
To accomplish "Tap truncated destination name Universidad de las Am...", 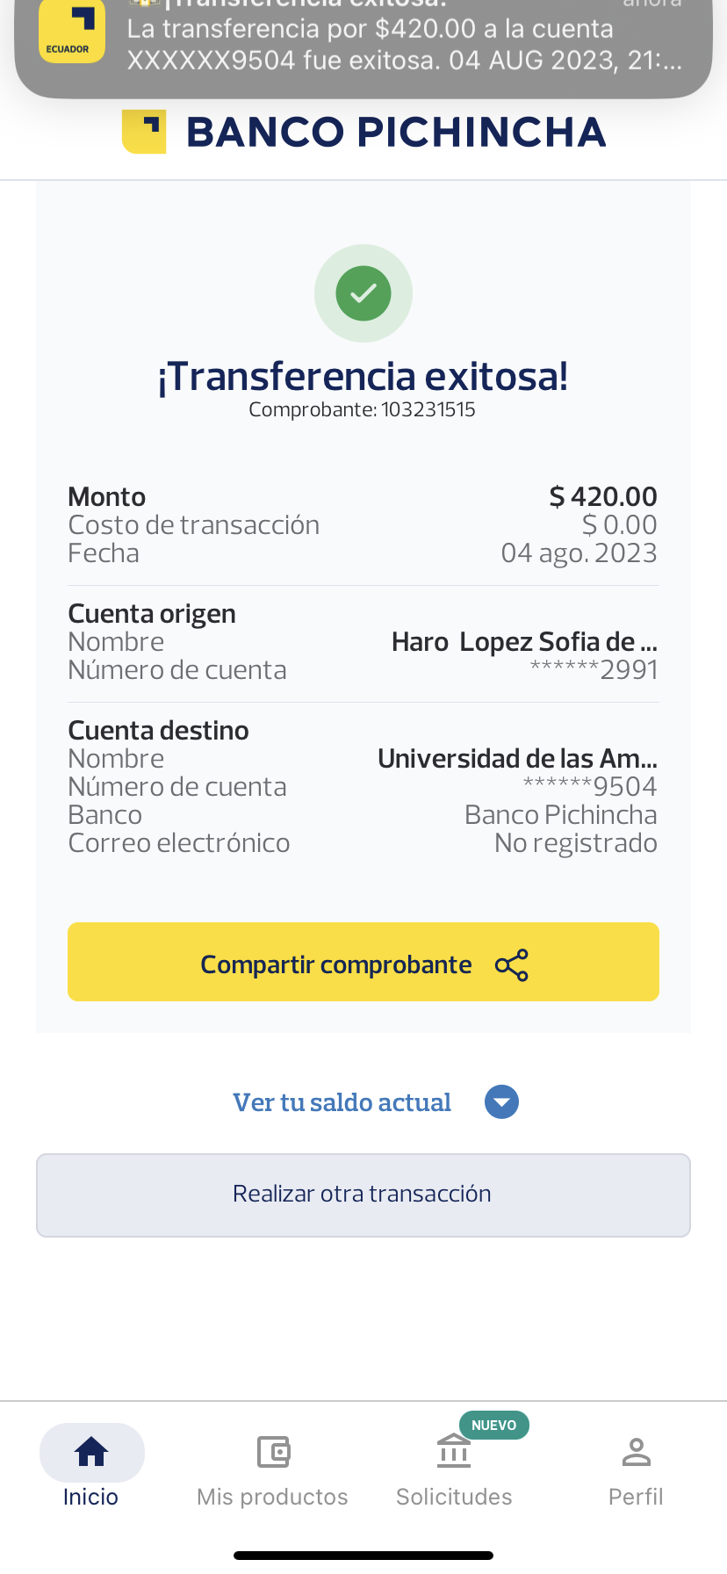I will click(x=517, y=759).
